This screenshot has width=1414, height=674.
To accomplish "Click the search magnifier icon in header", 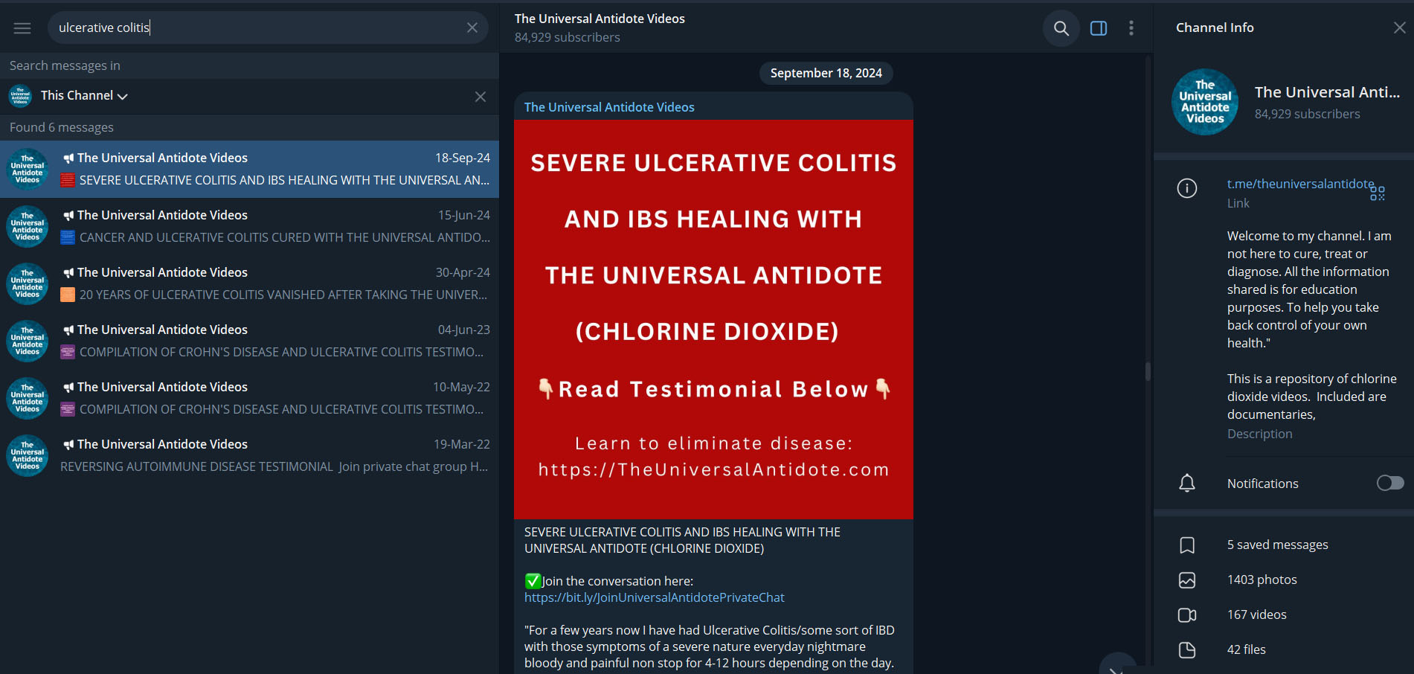I will 1061,28.
